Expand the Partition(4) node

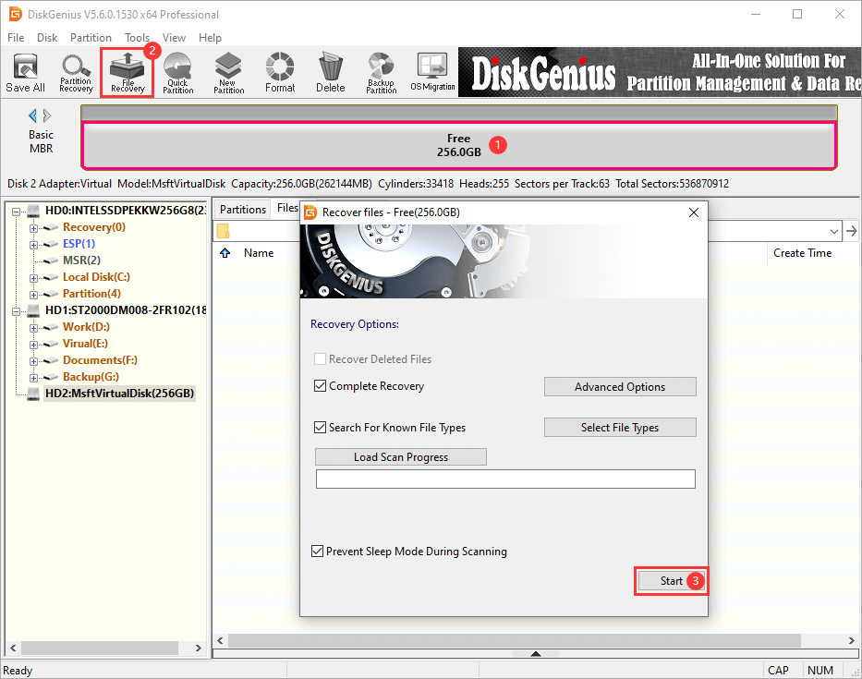coord(33,295)
